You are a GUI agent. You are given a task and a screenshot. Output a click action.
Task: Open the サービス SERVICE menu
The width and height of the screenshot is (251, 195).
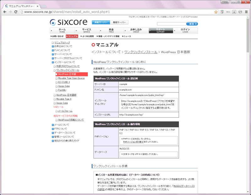[87, 30]
